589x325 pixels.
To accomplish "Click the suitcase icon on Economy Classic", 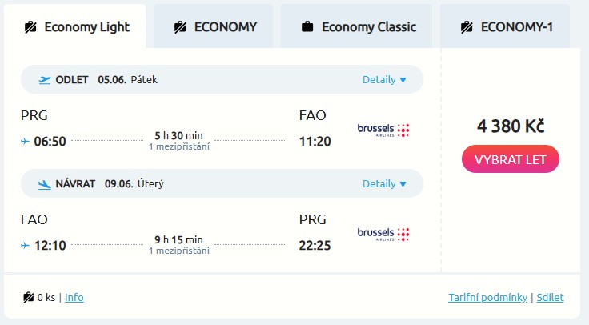I will point(307,27).
